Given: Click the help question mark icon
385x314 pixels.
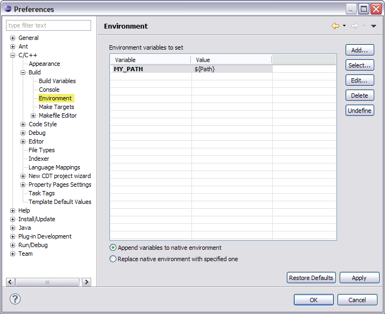Looking at the screenshot, I should point(15,299).
